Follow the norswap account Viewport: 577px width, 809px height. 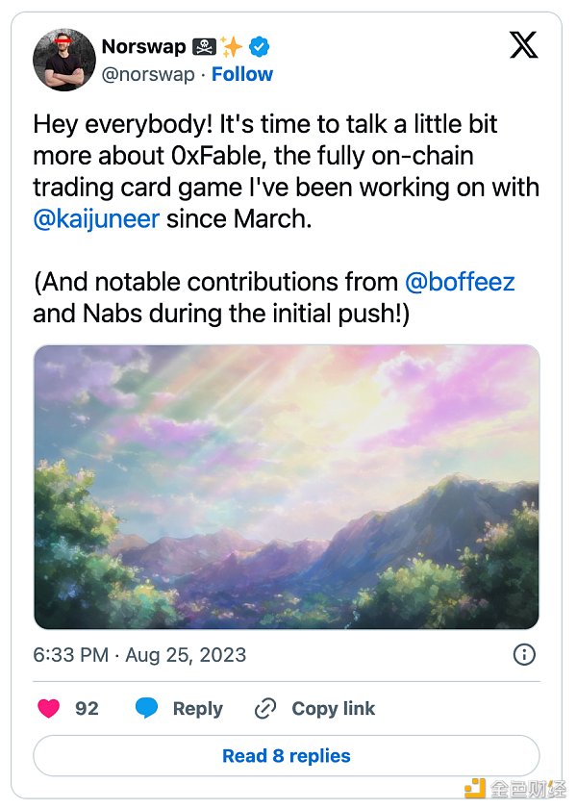(x=242, y=74)
